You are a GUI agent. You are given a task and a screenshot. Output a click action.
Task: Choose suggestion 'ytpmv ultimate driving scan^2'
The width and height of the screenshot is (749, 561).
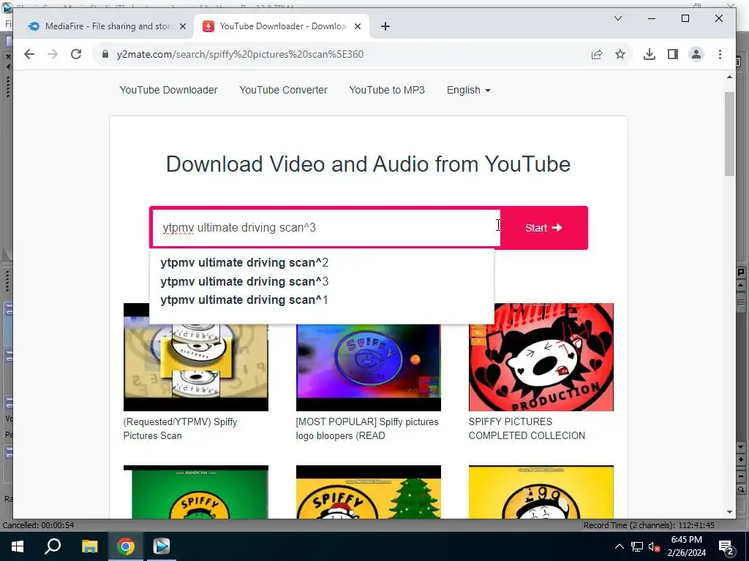coord(244,263)
